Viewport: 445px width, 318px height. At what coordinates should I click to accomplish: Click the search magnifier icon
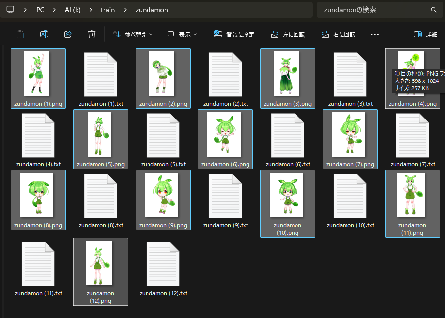pos(433,10)
